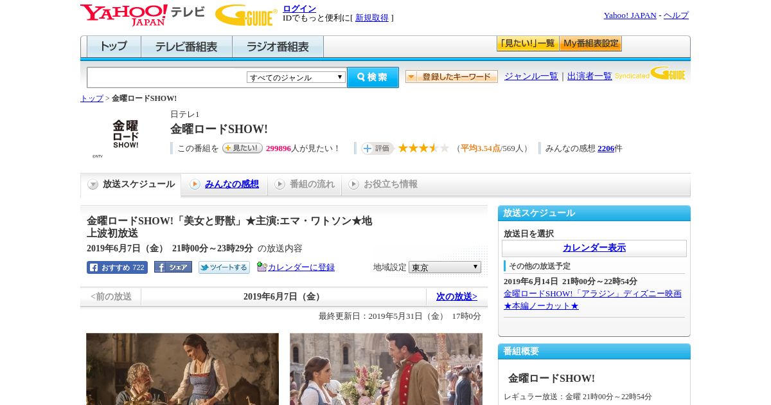The width and height of the screenshot is (771, 405).
Task: Click the G-GUIDE logo in header
Action: pos(246,15)
